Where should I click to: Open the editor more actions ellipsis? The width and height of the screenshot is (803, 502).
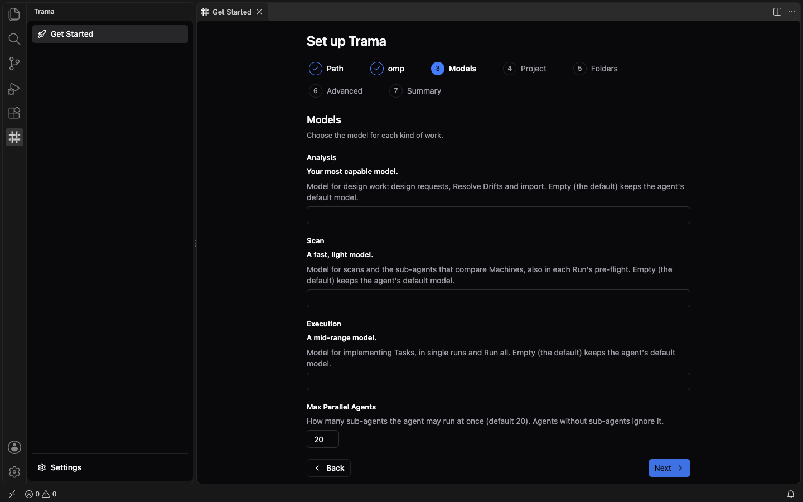[792, 12]
